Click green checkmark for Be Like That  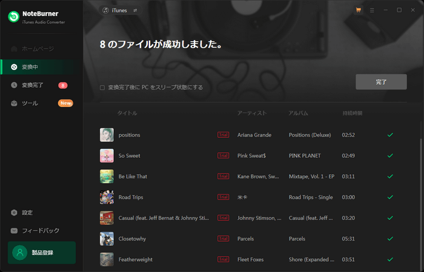[390, 176]
